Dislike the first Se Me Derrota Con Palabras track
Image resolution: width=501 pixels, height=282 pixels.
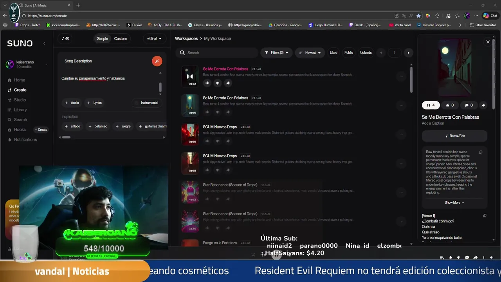218,83
